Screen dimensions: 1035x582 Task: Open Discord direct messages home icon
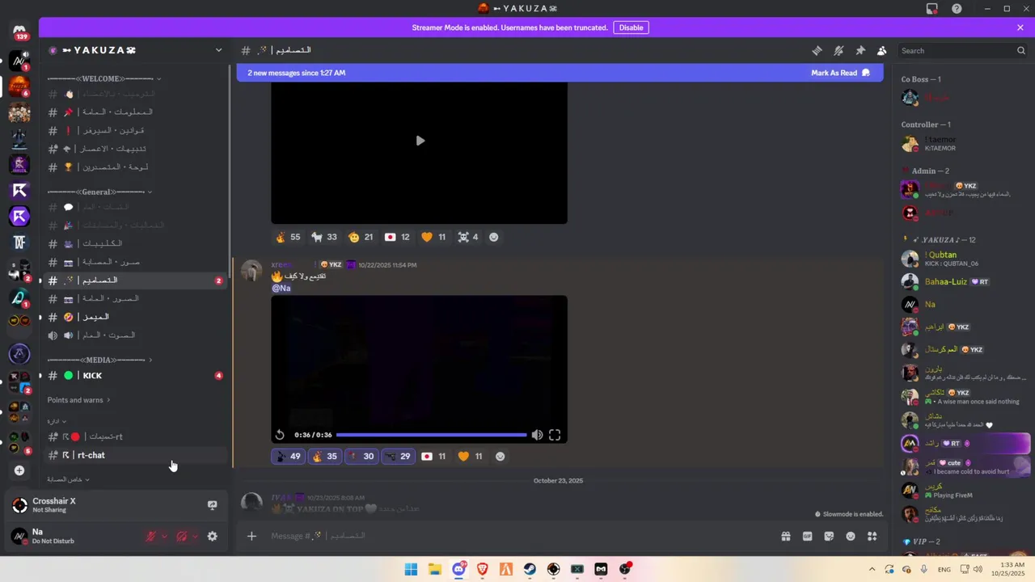coord(19,32)
